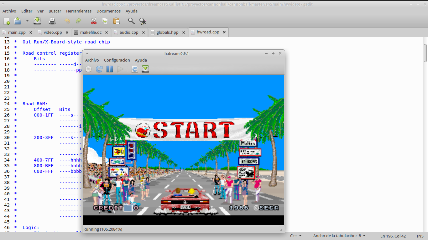Click code line 13 'Out Run/X-Board-style road chip'

(x=66, y=42)
